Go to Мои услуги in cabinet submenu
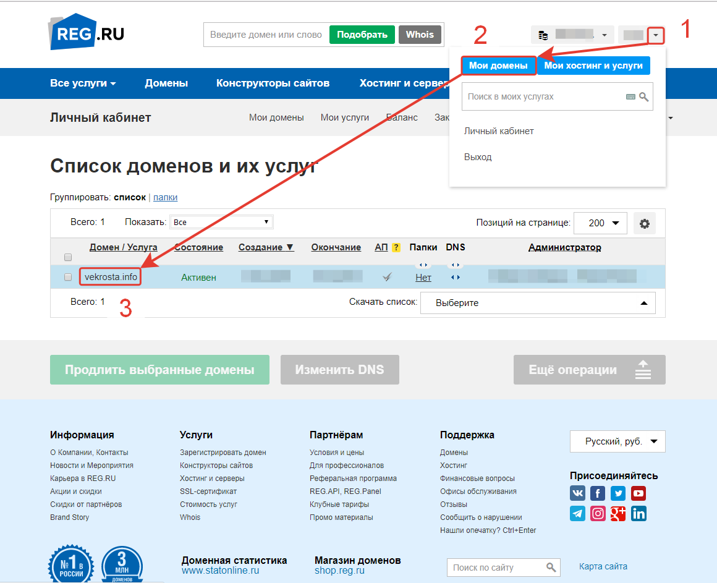The image size is (717, 583). 345,117
